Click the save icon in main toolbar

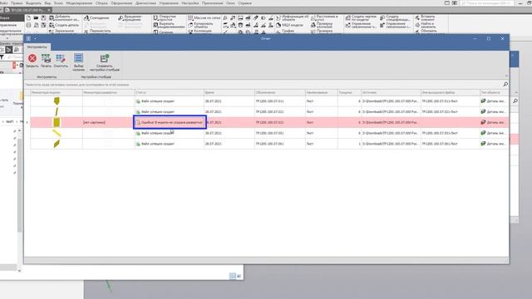(x=43, y=18)
